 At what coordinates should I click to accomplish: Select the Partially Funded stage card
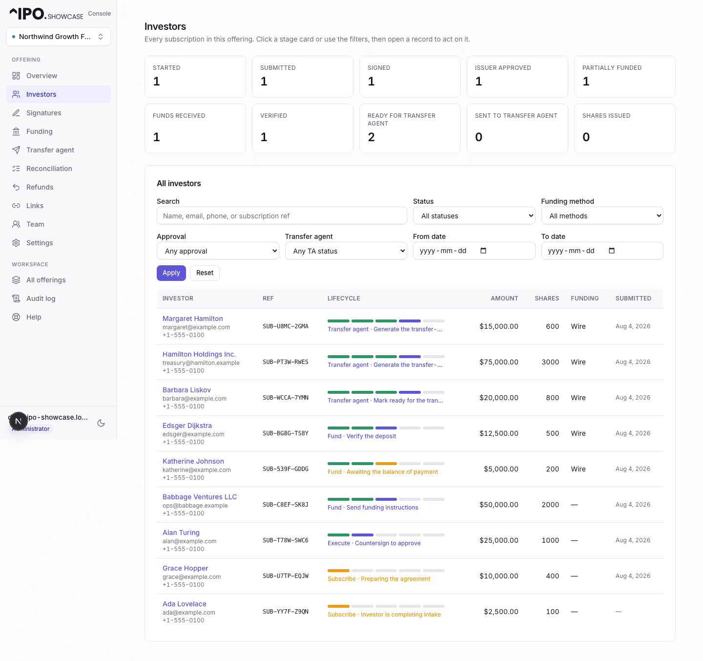click(x=625, y=77)
